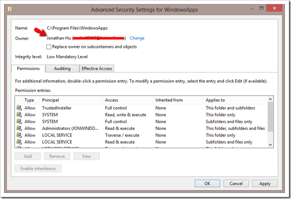Minimize the Advanced Security Settings window
This screenshot has width=291, height=199.
(252, 9)
